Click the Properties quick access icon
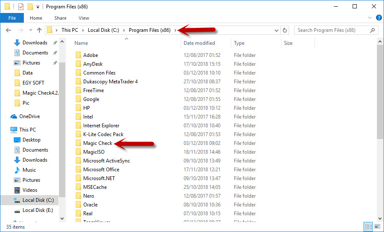Image resolution: width=384 pixels, height=232 pixels. (x=21, y=7)
